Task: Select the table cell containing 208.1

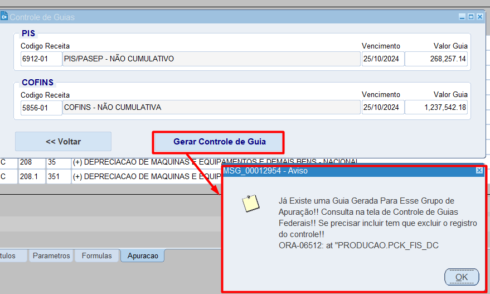Action: pyautogui.click(x=32, y=177)
